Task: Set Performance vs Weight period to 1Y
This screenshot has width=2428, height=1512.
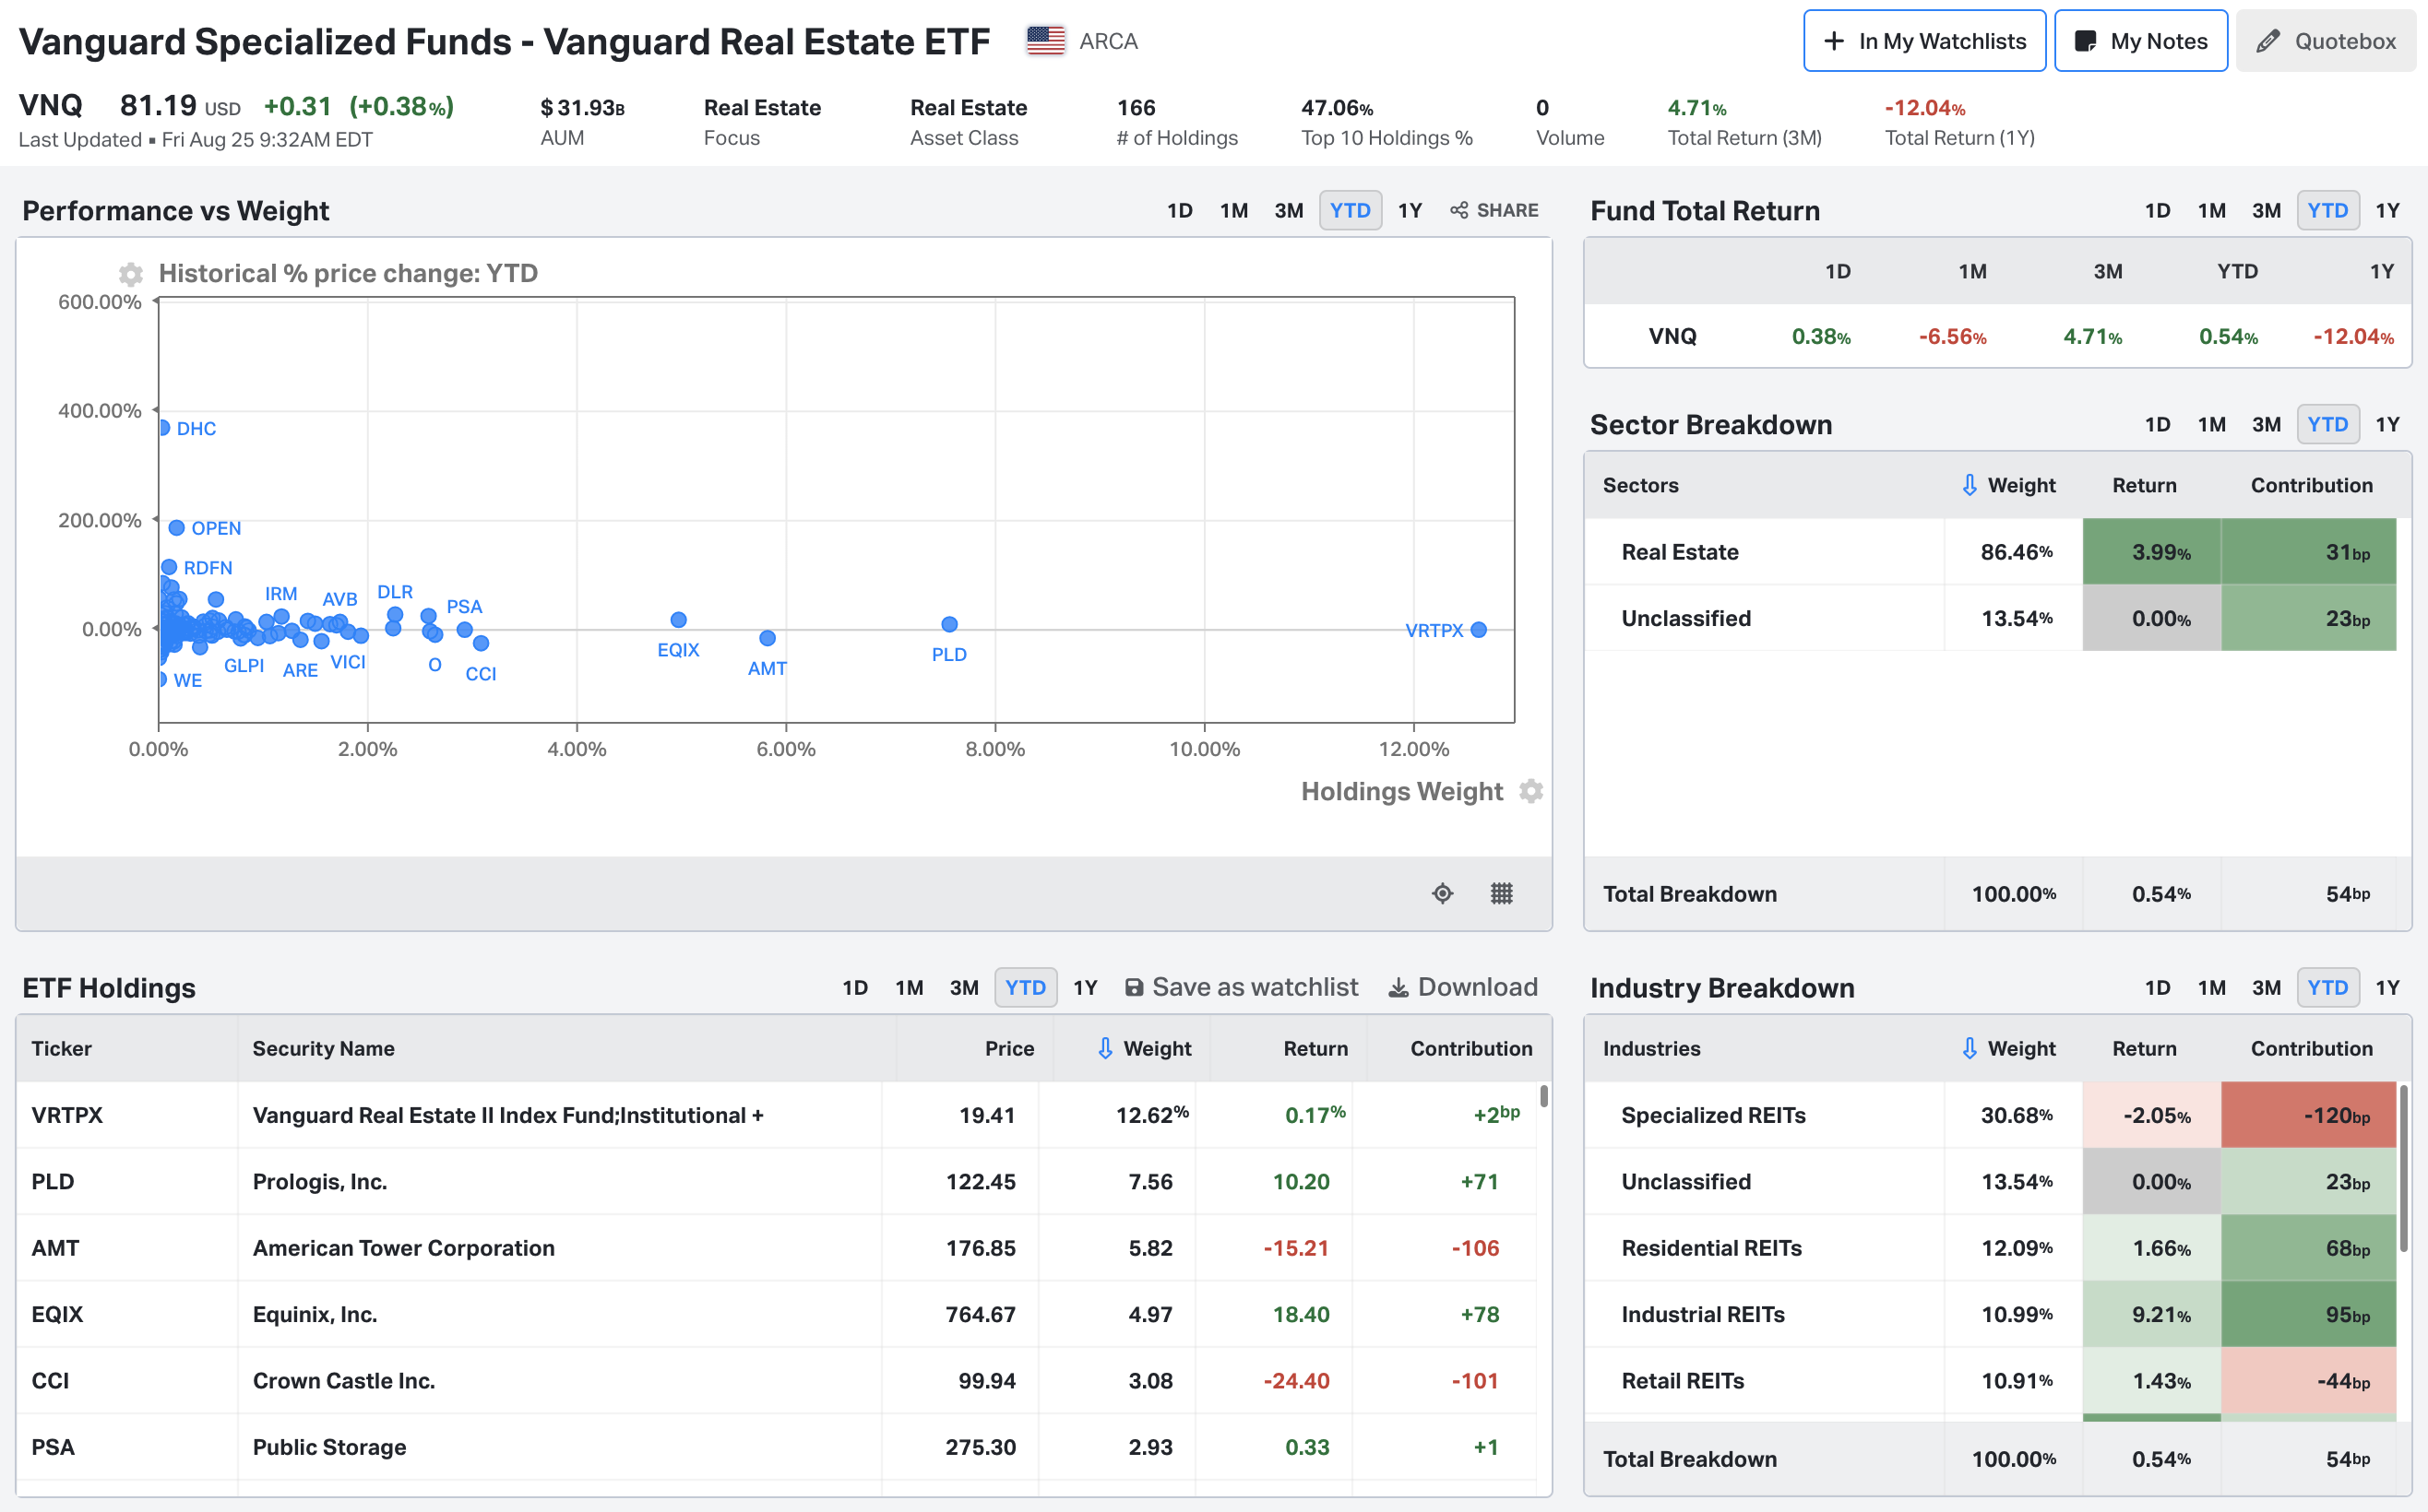Action: (x=1410, y=210)
